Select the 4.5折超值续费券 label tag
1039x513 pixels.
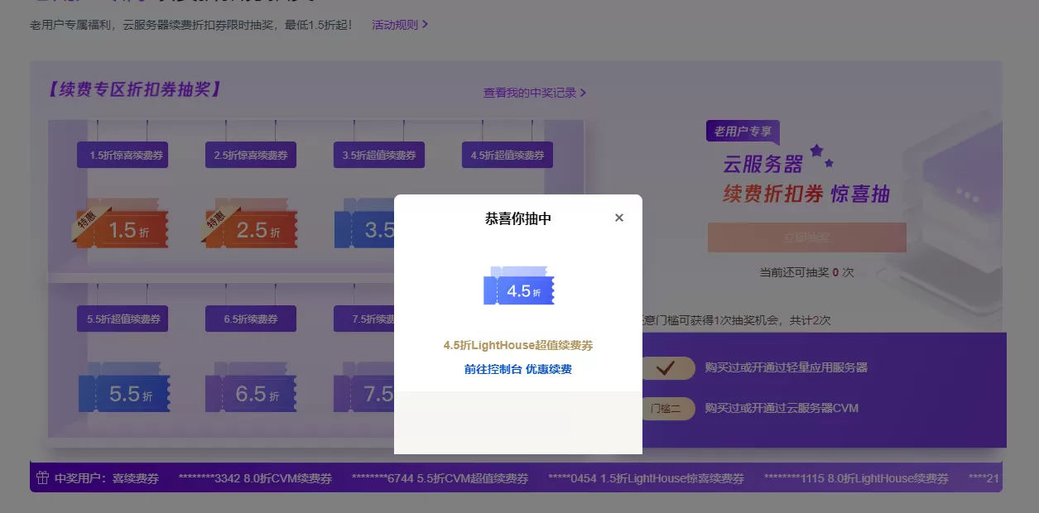tap(507, 156)
